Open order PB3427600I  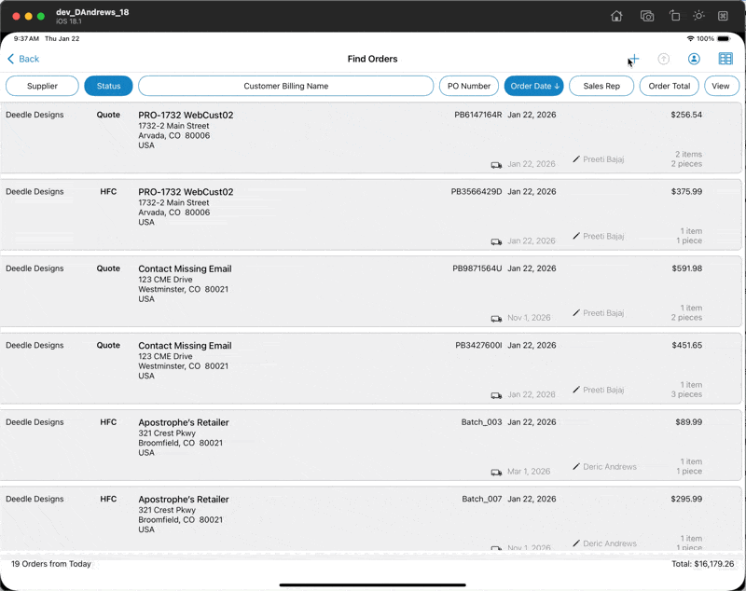coord(370,368)
